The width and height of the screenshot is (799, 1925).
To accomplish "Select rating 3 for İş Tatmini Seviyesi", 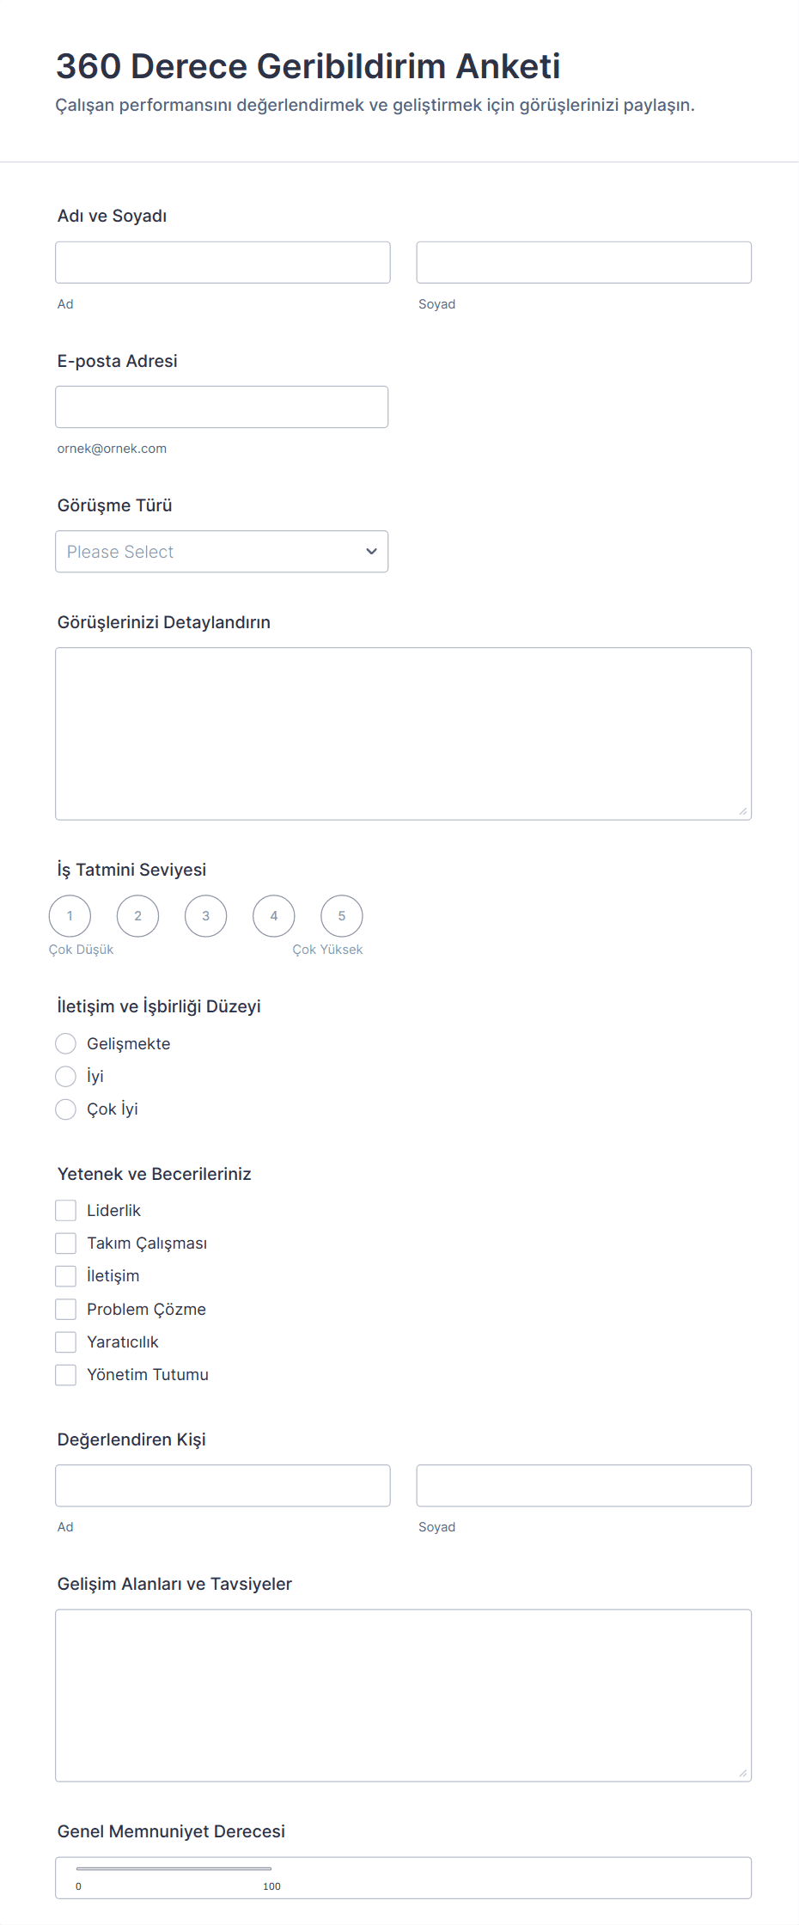I will point(205,915).
